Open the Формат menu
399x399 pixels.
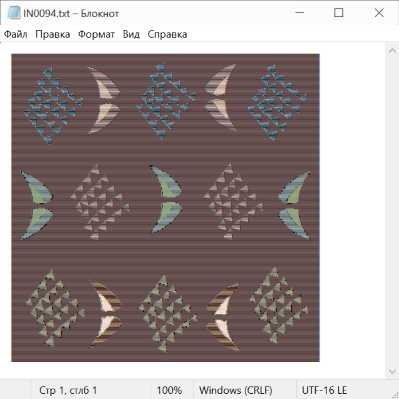(x=96, y=35)
